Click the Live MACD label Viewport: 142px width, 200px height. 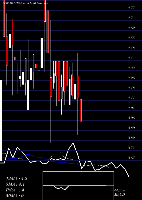[120, 193]
